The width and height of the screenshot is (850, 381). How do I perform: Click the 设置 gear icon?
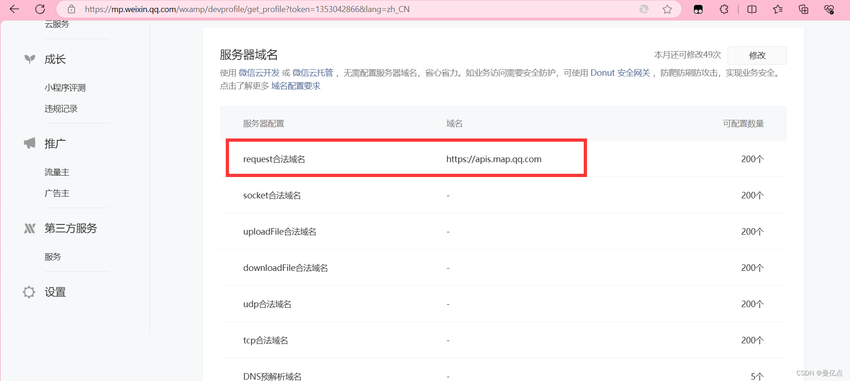click(29, 292)
